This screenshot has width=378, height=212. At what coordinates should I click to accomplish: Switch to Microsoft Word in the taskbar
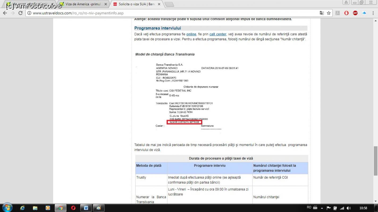[86, 208]
